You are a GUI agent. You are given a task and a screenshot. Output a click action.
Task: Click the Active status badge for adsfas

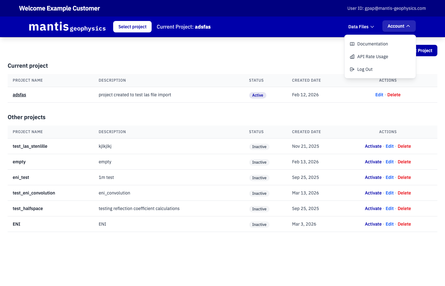point(257,95)
